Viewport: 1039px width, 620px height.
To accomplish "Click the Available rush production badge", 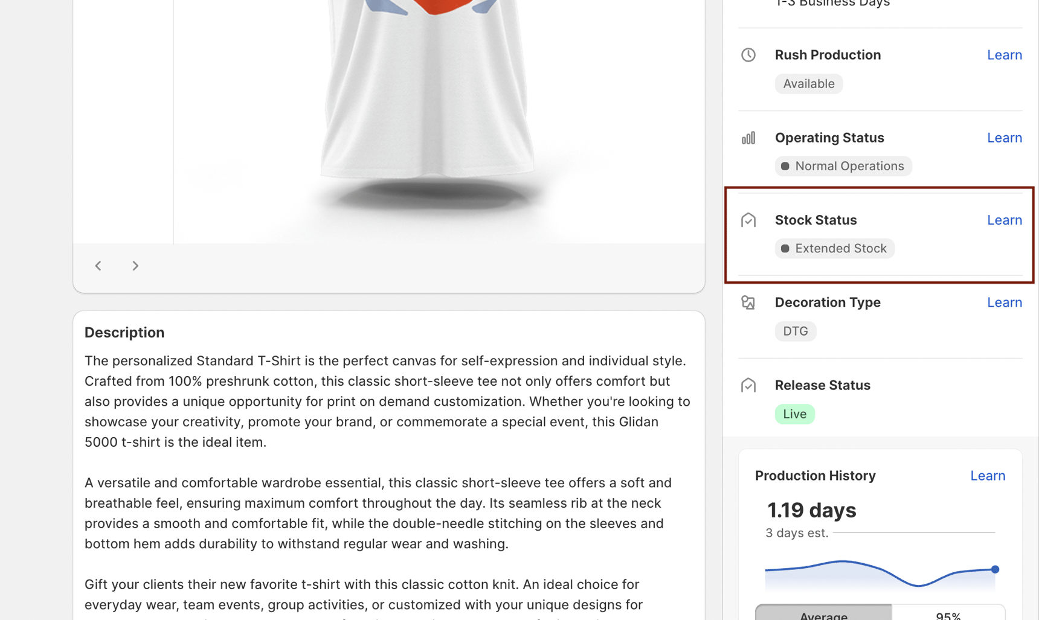I will (x=808, y=84).
